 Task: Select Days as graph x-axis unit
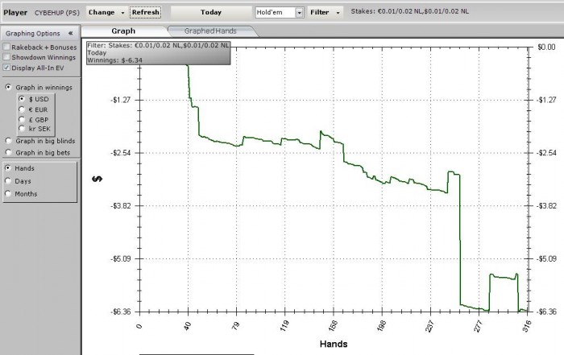coord(8,181)
